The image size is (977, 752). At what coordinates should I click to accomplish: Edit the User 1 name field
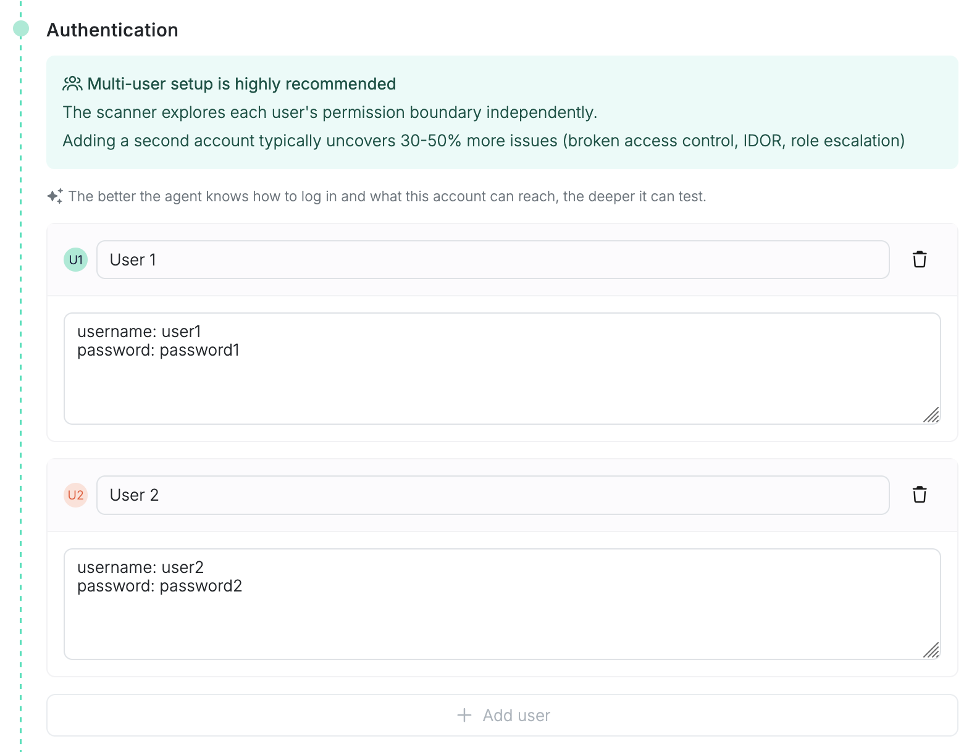point(493,260)
